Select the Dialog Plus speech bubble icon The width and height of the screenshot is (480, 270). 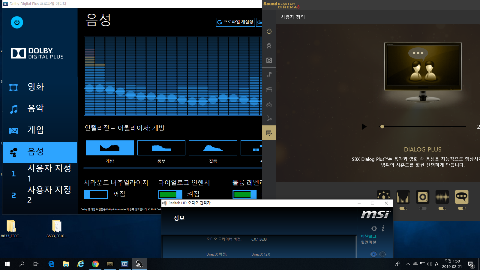(x=461, y=197)
